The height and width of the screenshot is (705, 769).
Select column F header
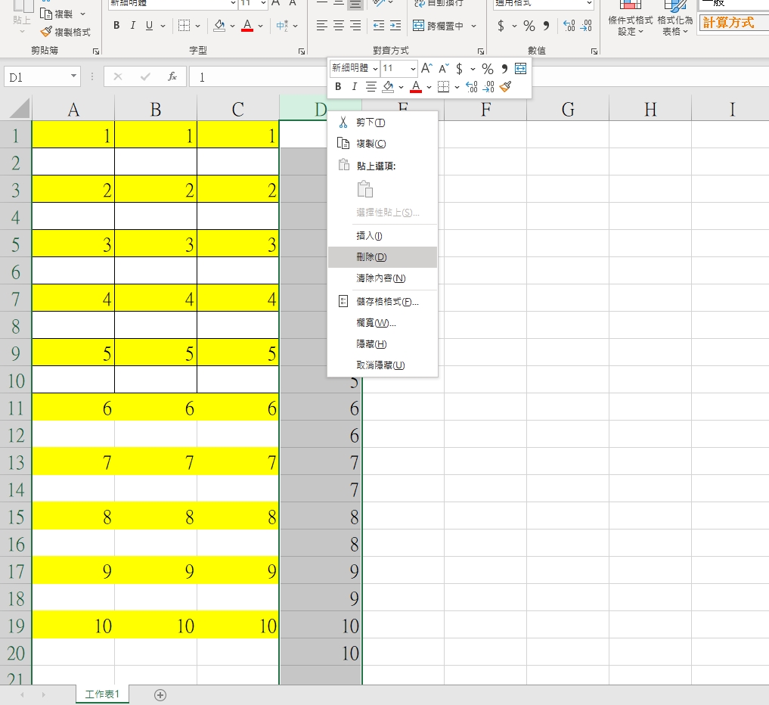coord(485,109)
